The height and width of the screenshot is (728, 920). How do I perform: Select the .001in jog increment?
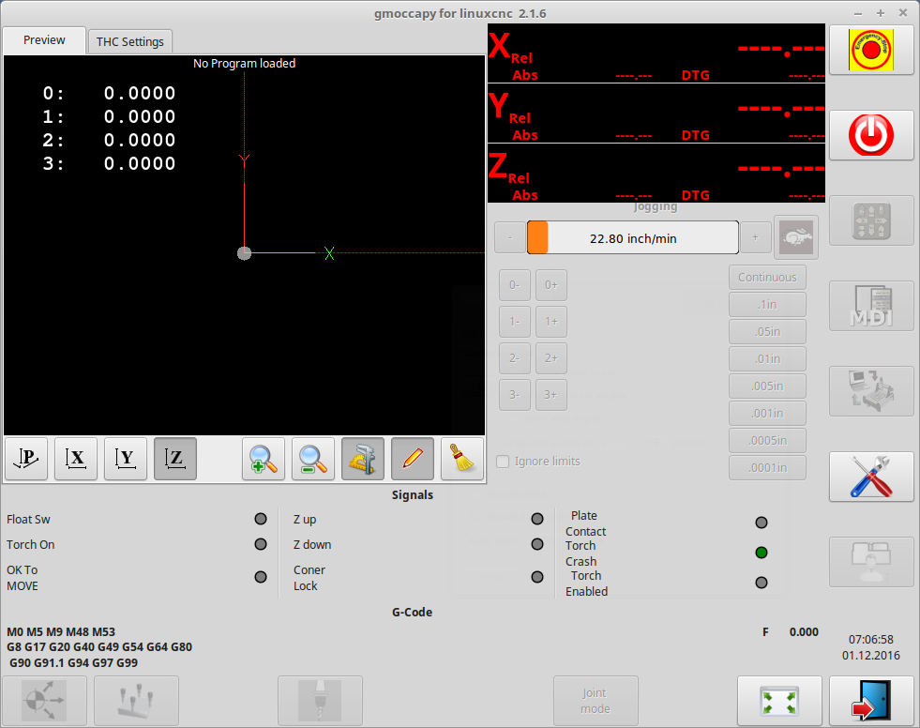(x=767, y=414)
